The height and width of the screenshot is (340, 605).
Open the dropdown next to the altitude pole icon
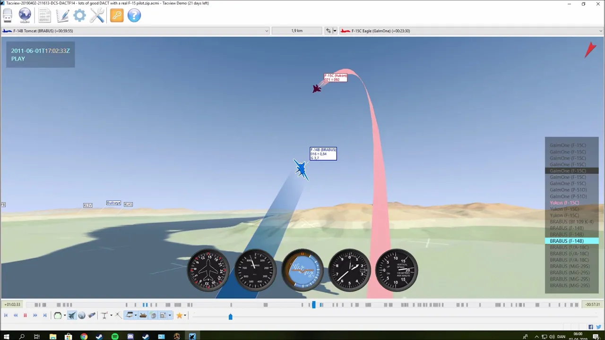point(111,315)
